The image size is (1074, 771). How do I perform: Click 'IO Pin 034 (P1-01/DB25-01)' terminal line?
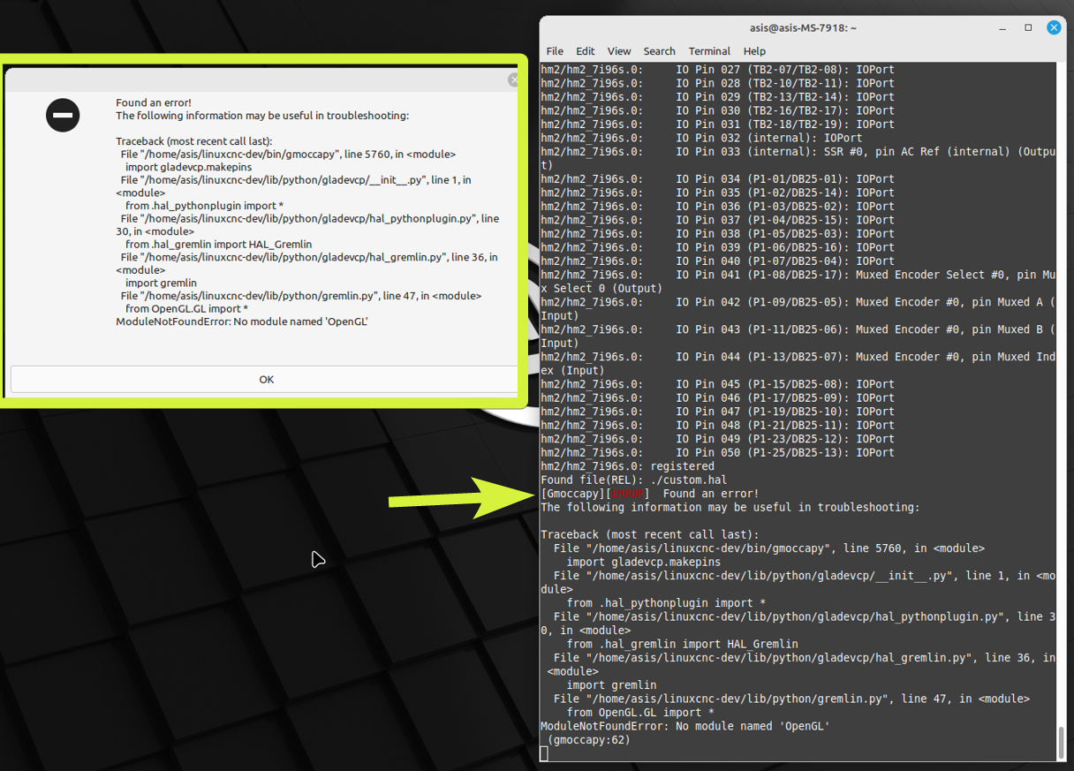[717, 178]
